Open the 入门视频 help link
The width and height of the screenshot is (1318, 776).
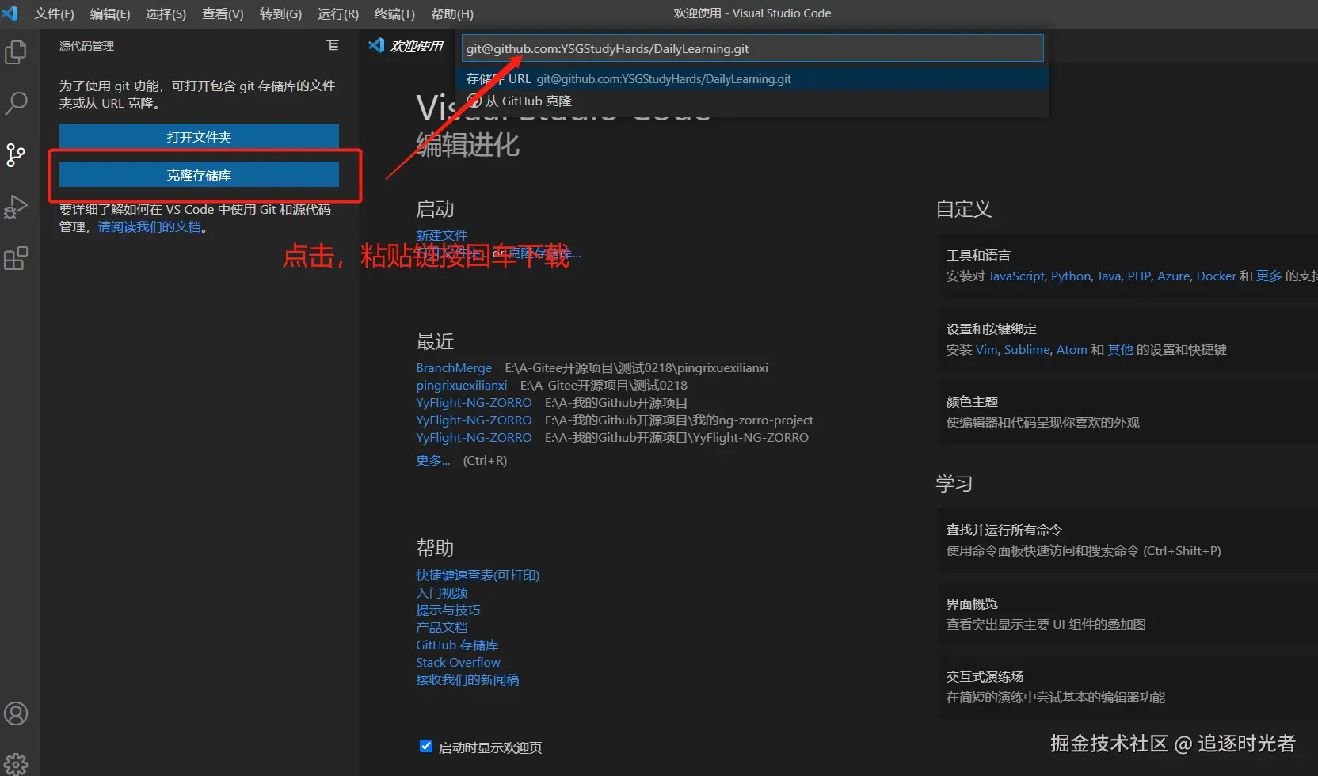pos(442,592)
